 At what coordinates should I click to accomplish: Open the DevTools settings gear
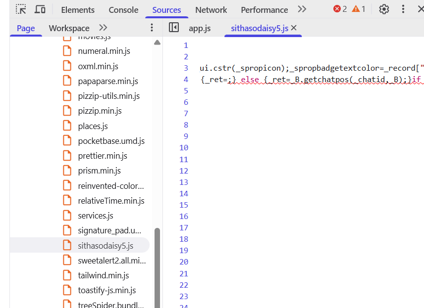(x=384, y=9)
